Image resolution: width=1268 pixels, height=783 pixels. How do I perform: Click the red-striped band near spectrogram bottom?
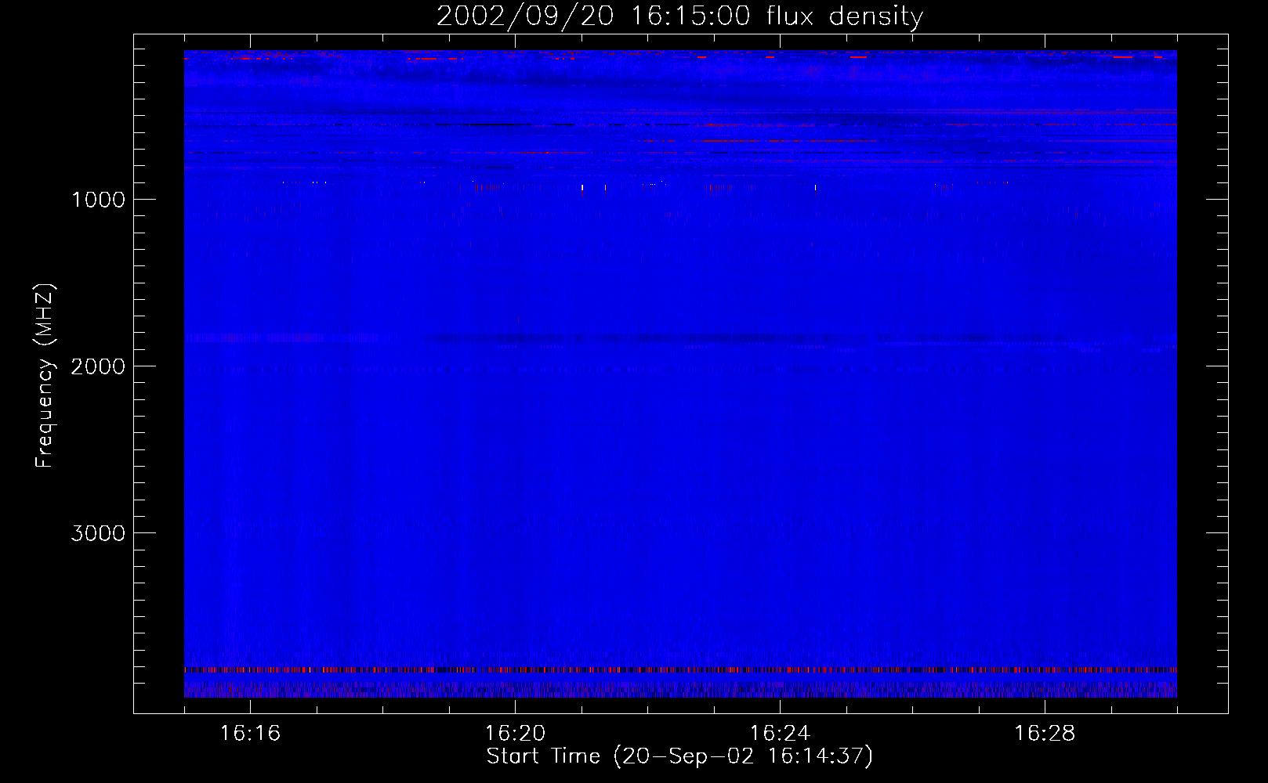point(680,670)
